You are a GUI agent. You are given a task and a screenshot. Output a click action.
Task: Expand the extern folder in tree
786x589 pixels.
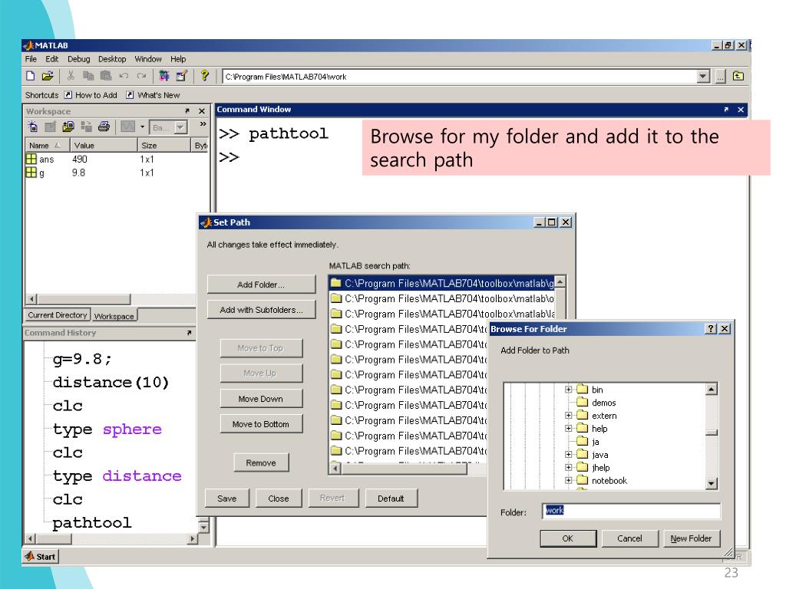click(x=569, y=415)
